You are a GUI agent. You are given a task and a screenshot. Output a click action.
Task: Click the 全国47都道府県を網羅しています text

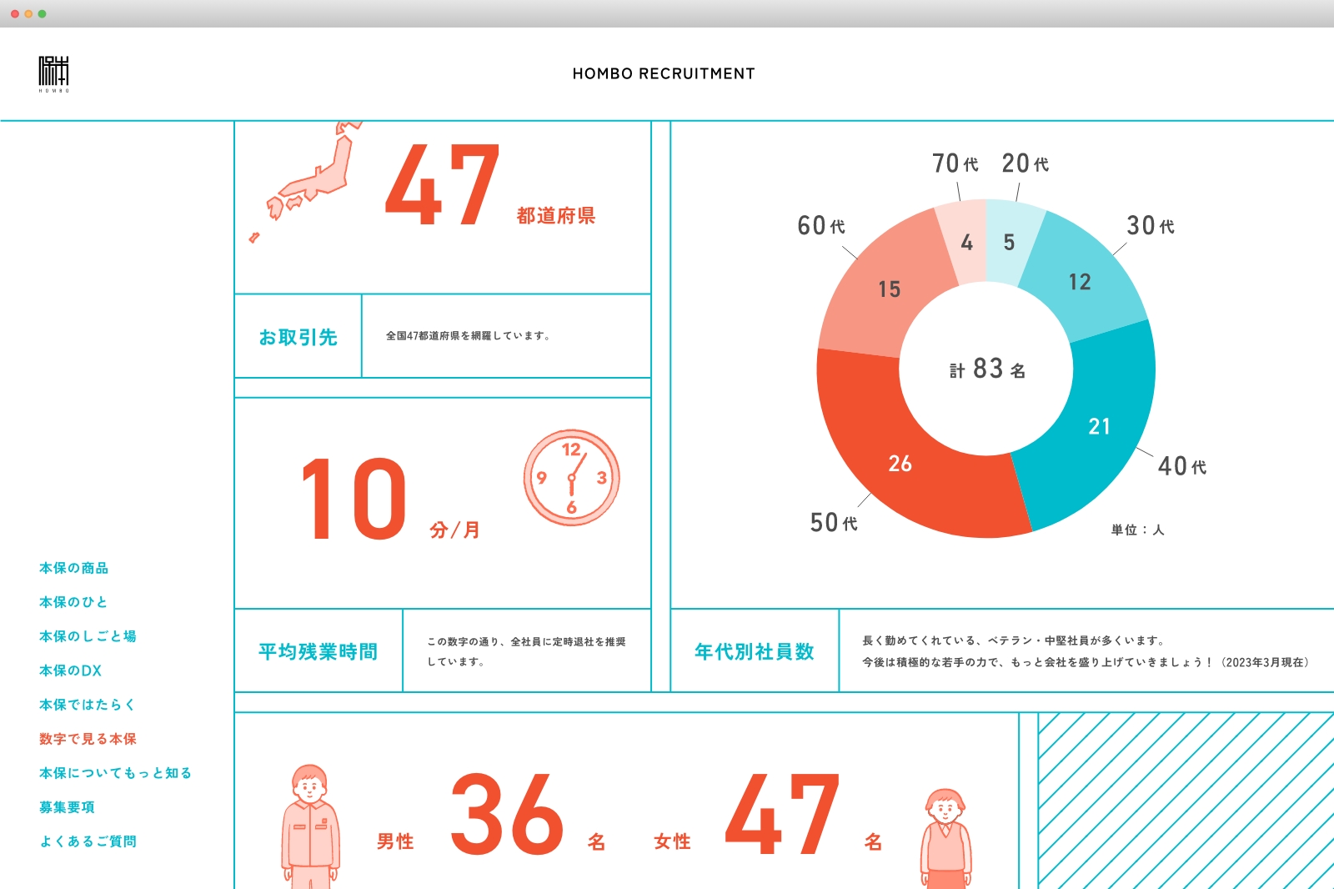(468, 336)
